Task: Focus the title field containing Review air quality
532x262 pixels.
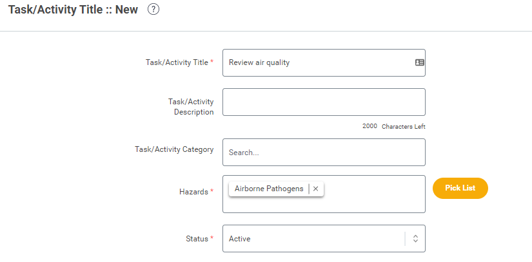Action: [324, 62]
